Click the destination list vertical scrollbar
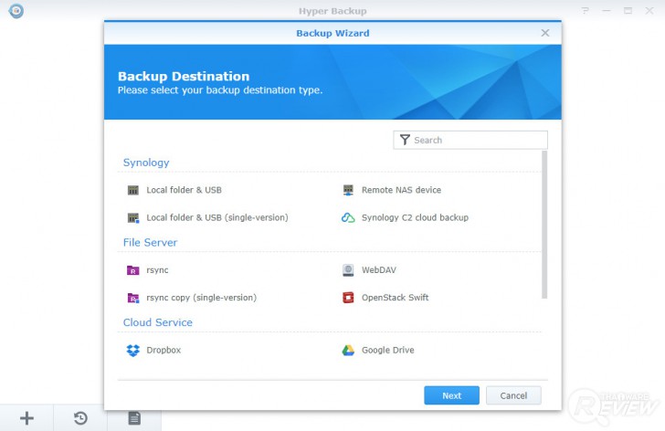The image size is (665, 431). click(544, 225)
